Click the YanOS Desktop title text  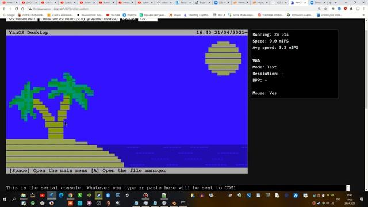click(x=29, y=33)
